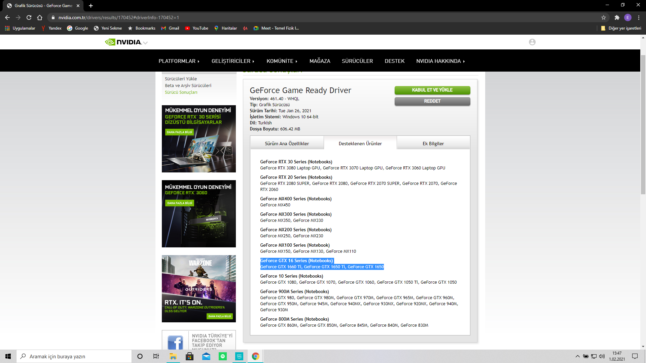Viewport: 646px width, 363px height.
Task: Click the GeForce MX450 product text
Action: tap(275, 205)
